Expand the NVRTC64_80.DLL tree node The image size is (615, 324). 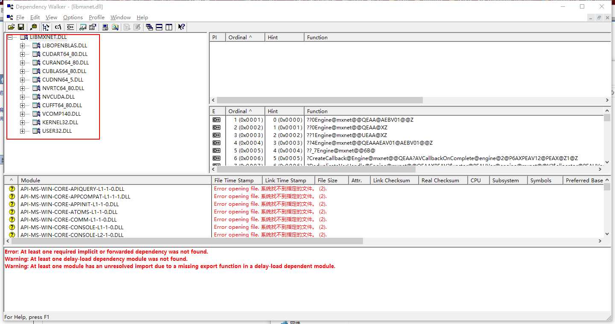[x=22, y=88]
